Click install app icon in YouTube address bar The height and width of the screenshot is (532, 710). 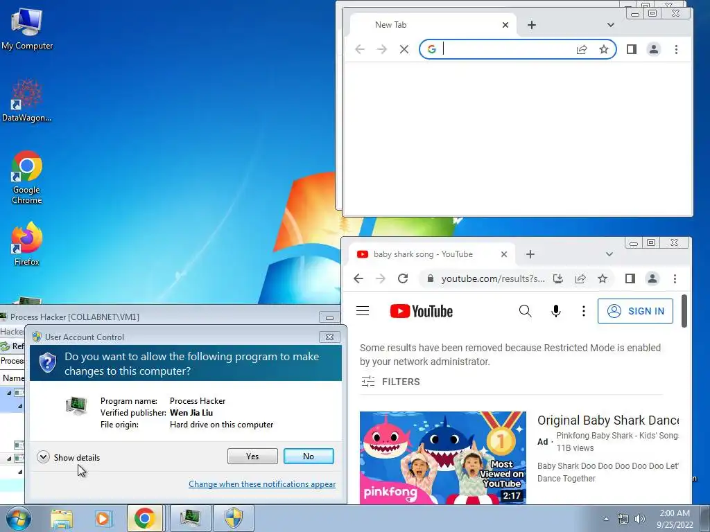[558, 278]
